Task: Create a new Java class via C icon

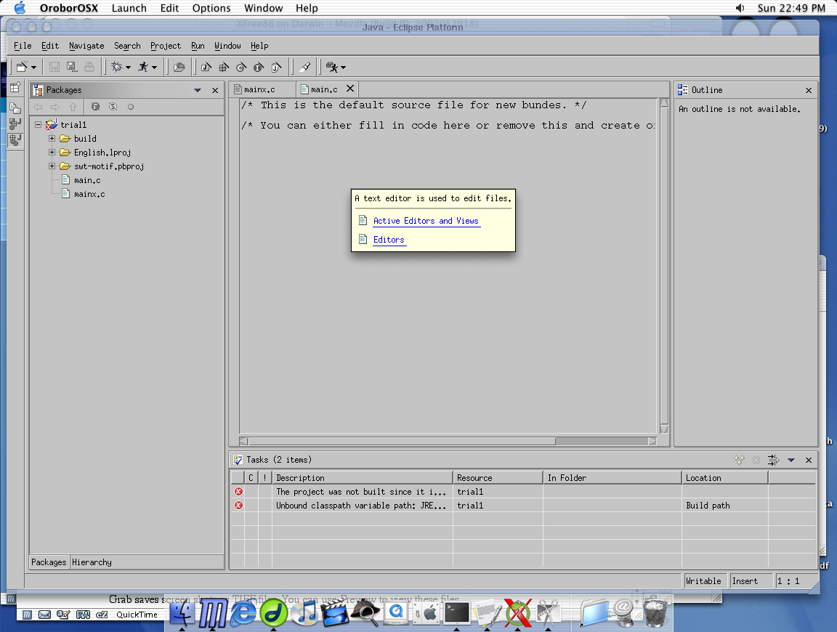Action: (241, 67)
